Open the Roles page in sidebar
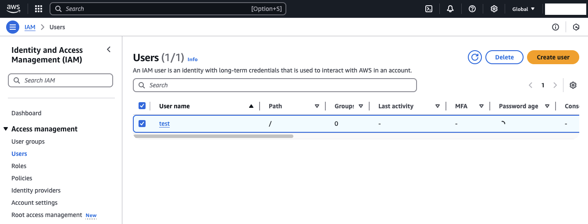This screenshot has height=224, width=588. click(19, 166)
